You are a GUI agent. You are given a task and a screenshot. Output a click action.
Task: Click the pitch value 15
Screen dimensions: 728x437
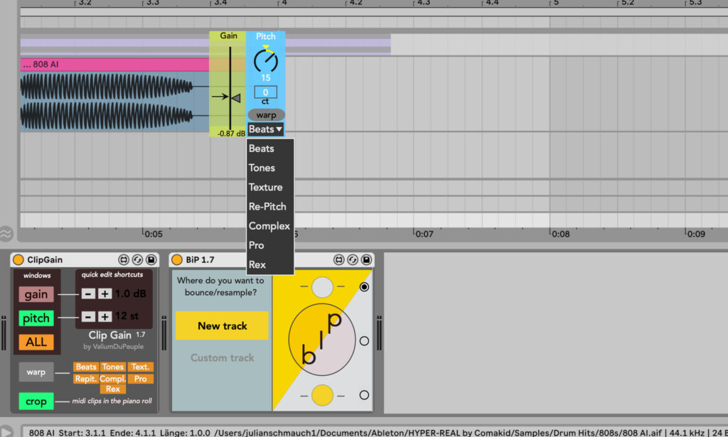pos(266,78)
